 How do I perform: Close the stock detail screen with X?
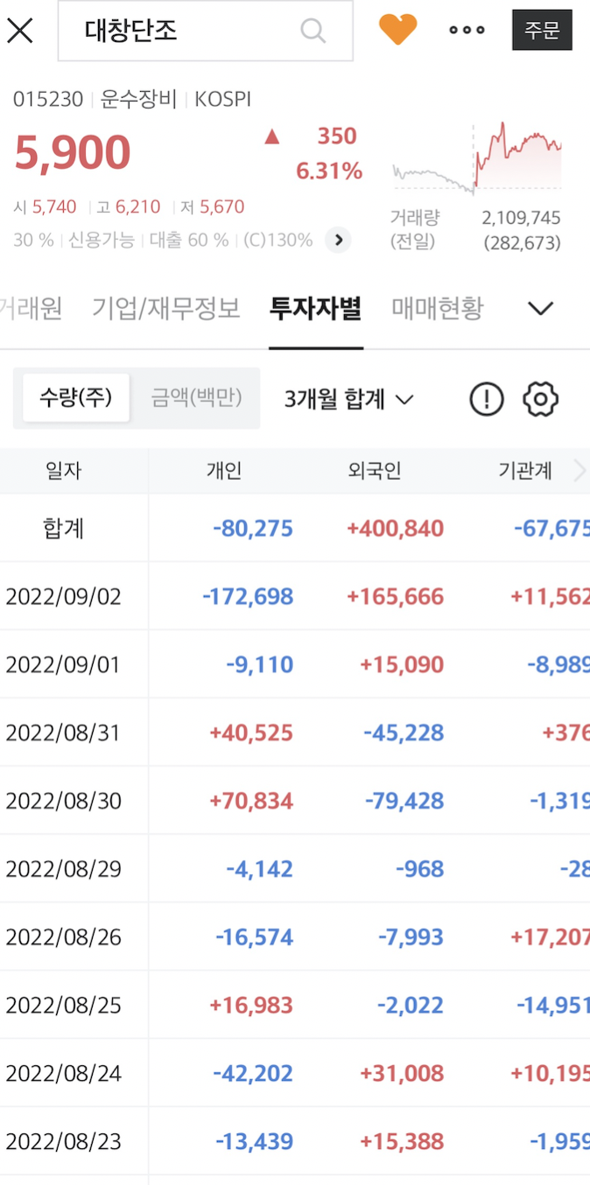tap(19, 31)
